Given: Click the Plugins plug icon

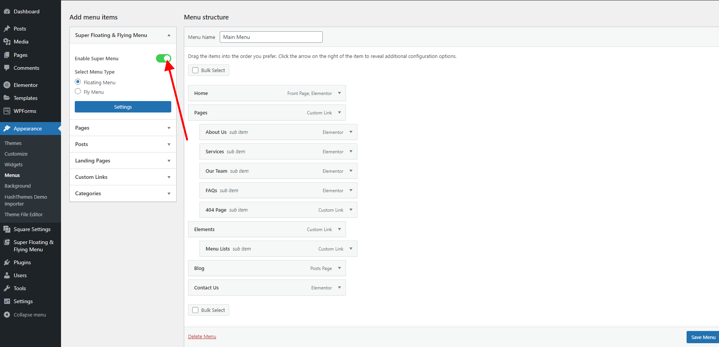Looking at the screenshot, I should [7, 262].
